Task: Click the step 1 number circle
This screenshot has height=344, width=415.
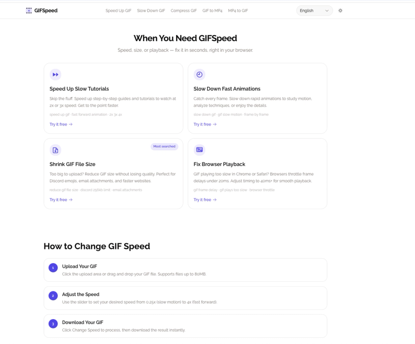Action: coord(53,268)
